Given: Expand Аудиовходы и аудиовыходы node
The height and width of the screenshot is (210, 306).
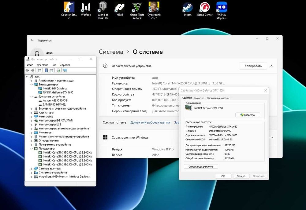Looking at the screenshot, I should coord(32,81).
